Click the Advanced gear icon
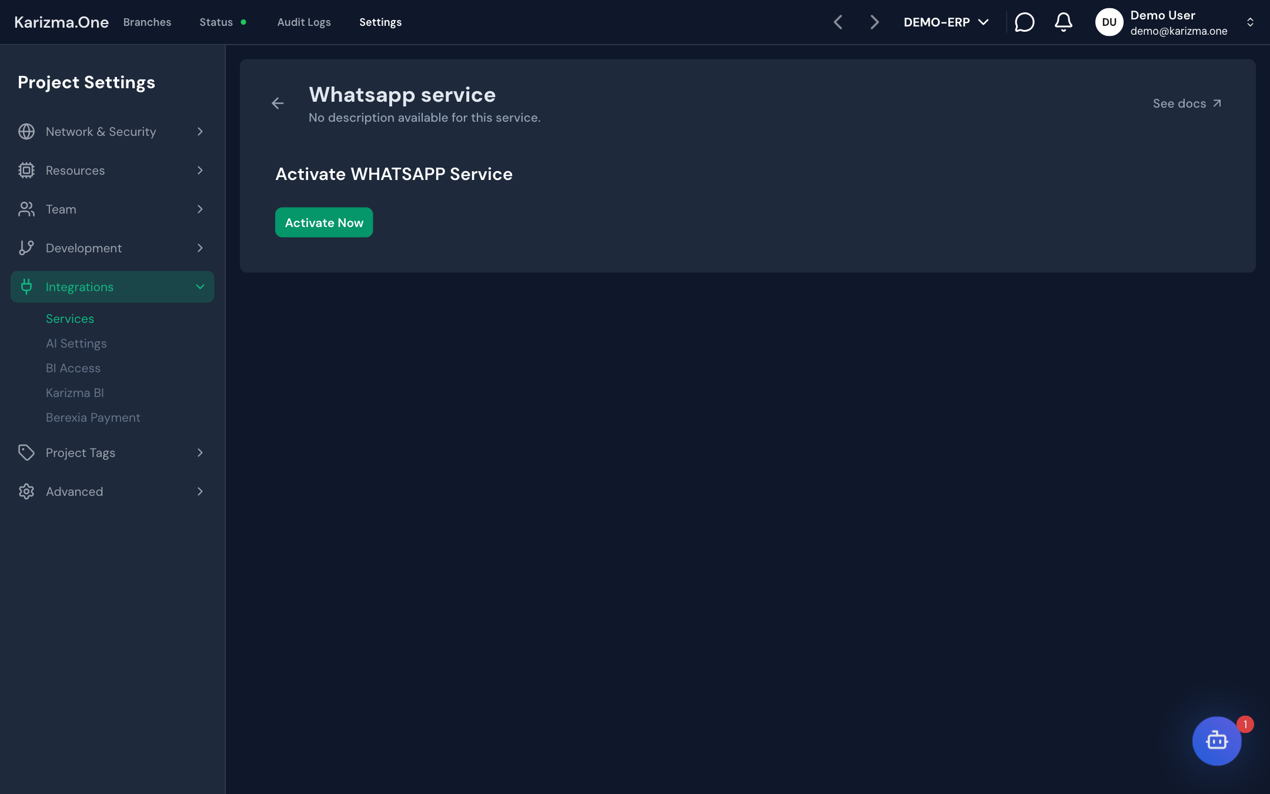 click(26, 492)
